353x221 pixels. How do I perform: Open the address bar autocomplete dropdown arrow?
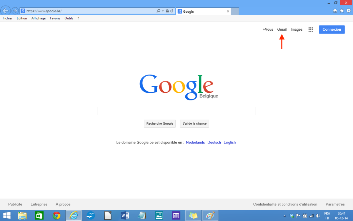pos(163,11)
